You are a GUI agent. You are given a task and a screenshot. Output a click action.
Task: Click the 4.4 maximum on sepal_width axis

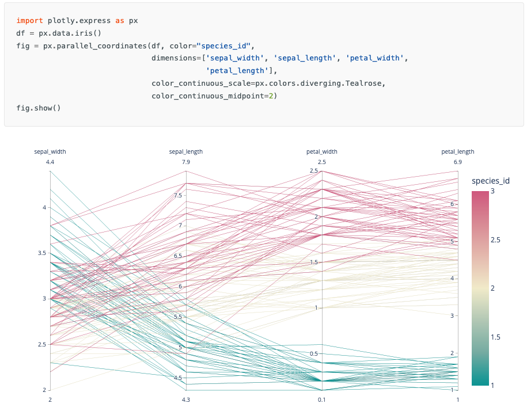click(x=50, y=162)
